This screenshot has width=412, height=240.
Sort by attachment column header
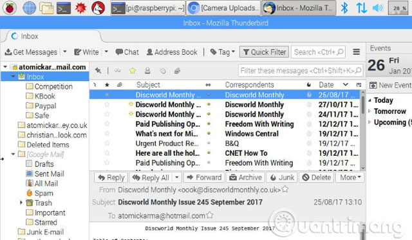[120, 85]
